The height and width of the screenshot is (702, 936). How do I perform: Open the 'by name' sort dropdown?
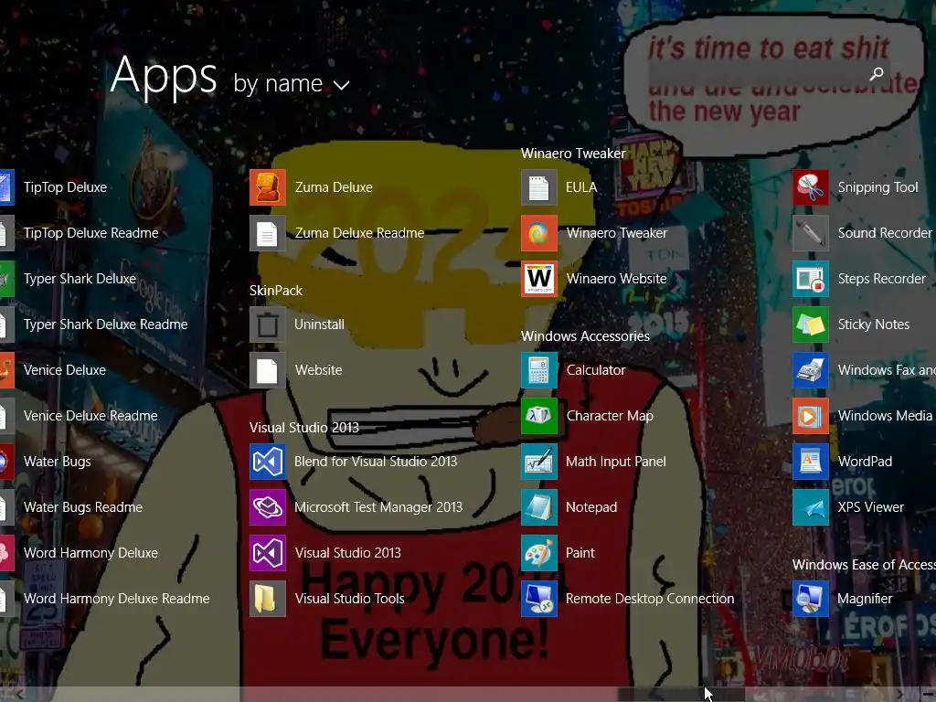(291, 84)
